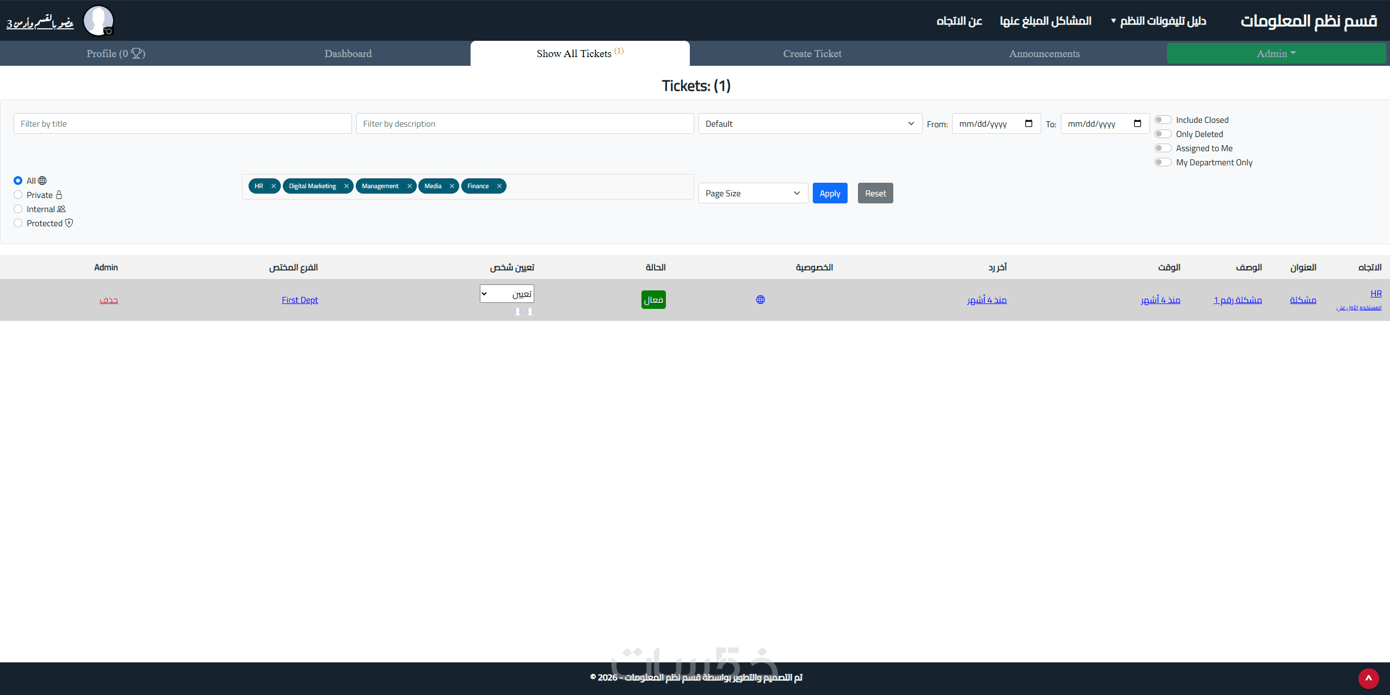This screenshot has width=1390, height=695.
Task: Open the assign person dropdown in row
Action: [506, 294]
